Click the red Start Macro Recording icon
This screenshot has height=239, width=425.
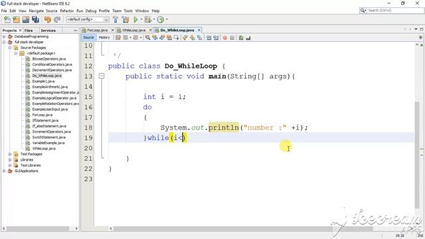pyautogui.click(x=224, y=38)
